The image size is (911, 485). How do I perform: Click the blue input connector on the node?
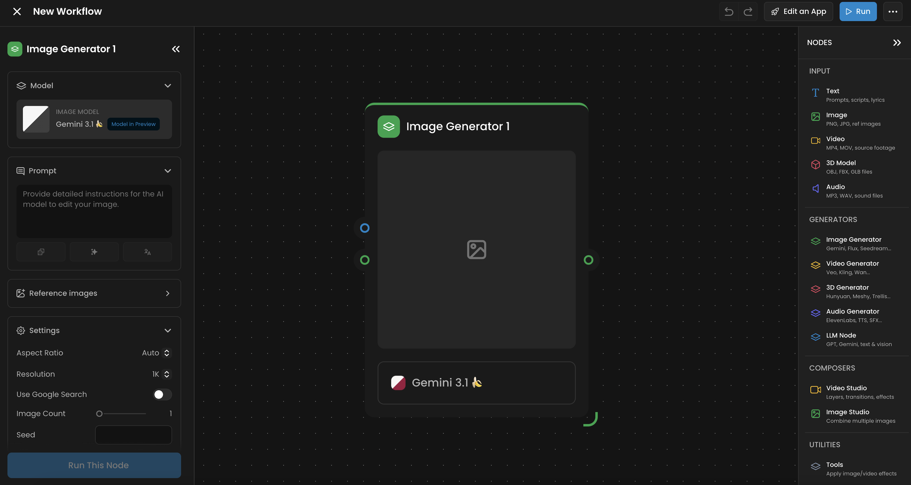click(365, 228)
